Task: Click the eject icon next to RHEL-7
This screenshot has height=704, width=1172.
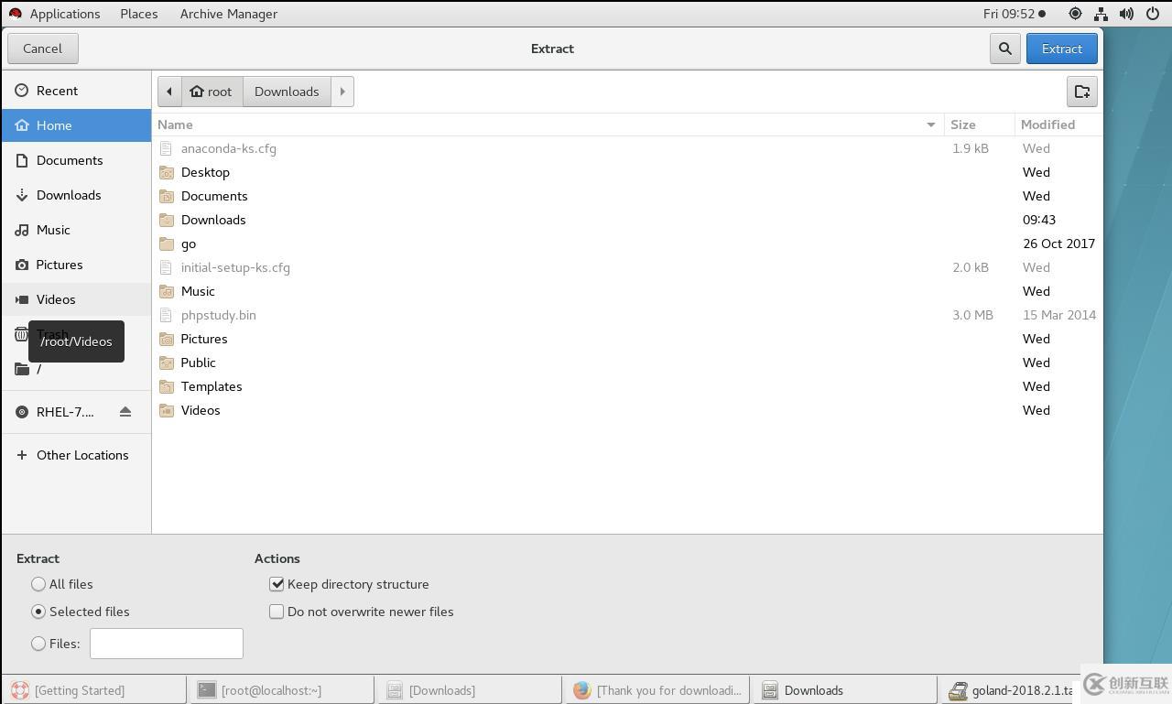Action: coord(125,412)
